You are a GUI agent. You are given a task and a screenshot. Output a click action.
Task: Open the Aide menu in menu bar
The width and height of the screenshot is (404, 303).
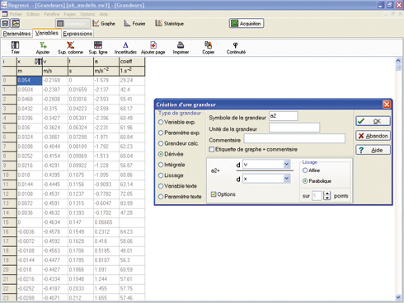click(104, 14)
